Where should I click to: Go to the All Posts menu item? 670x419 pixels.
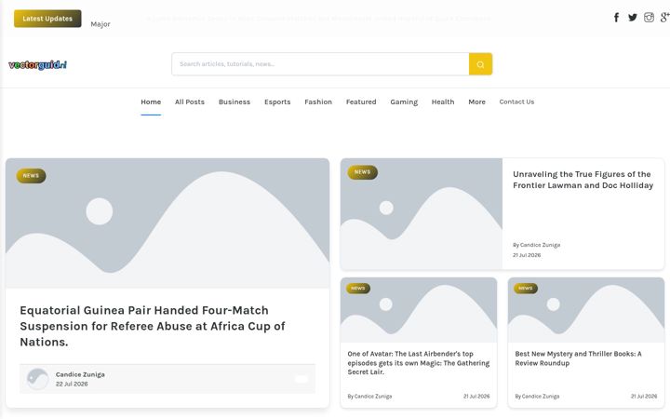coord(189,101)
